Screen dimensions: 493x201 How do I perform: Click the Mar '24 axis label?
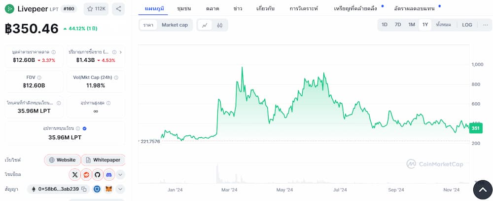point(230,190)
